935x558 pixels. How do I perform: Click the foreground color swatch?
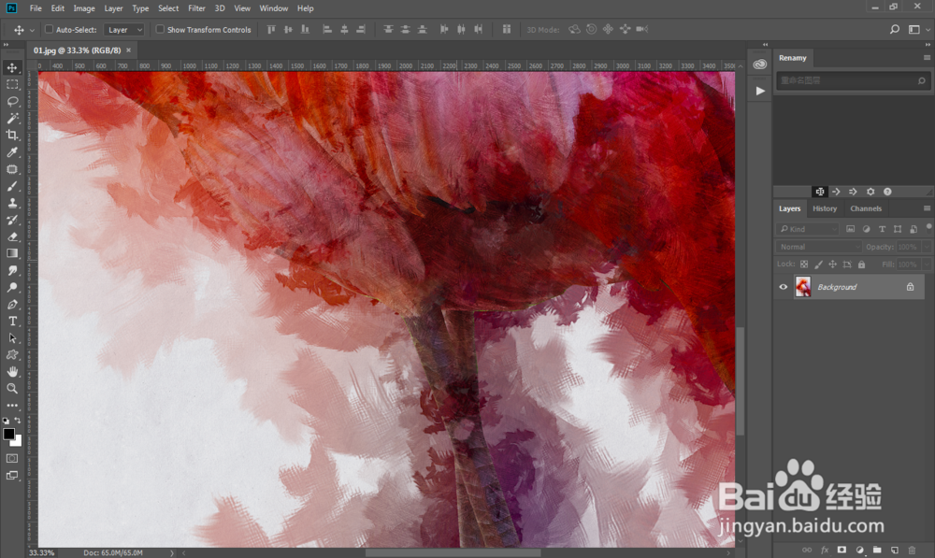pyautogui.click(x=8, y=434)
